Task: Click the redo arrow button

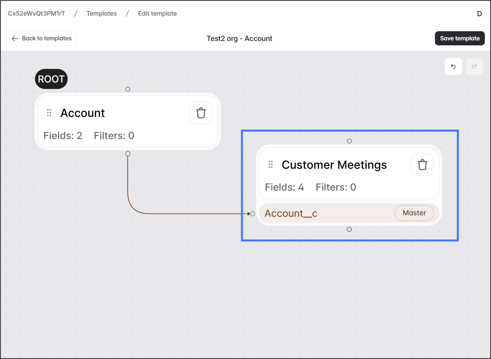Action: (x=474, y=67)
